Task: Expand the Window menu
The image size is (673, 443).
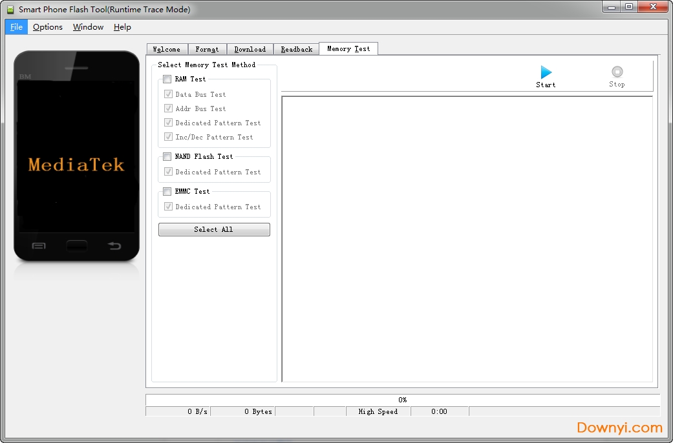Action: pyautogui.click(x=88, y=27)
